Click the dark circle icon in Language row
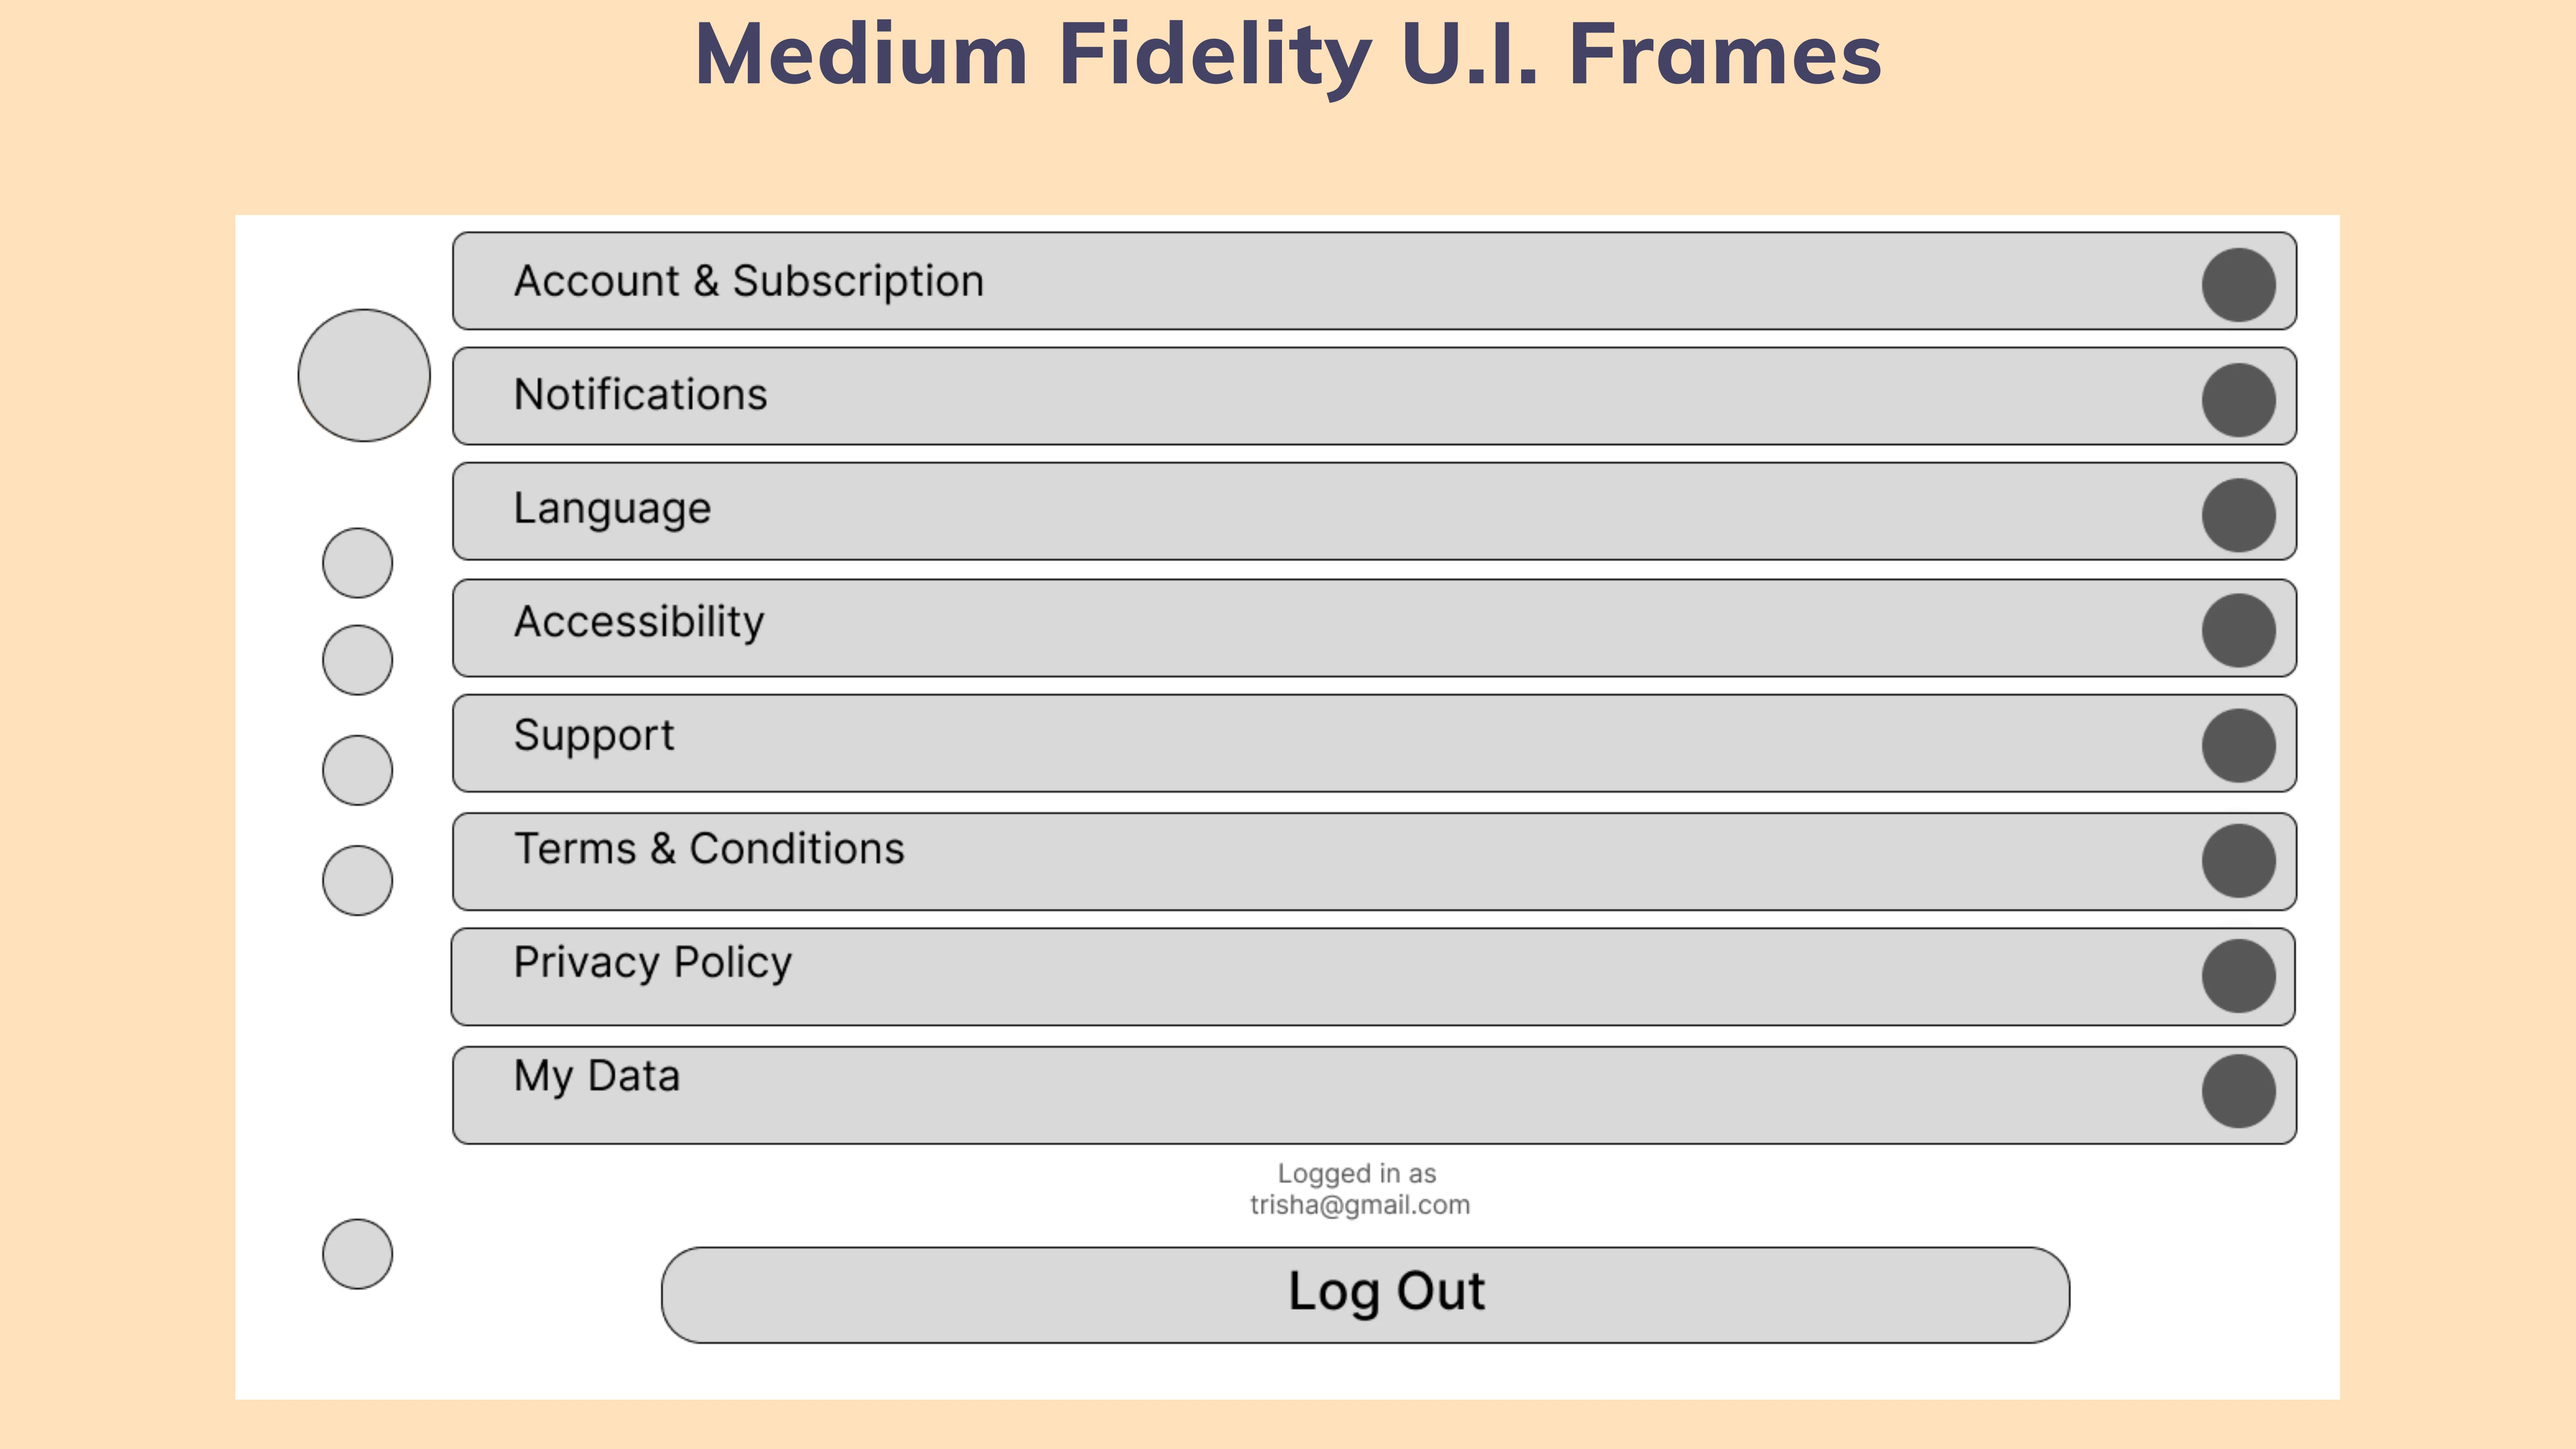2576x1449 pixels. 2238,515
